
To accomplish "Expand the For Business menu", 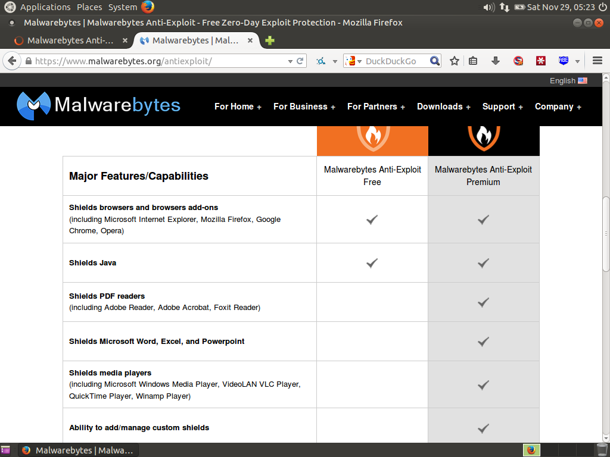I will click(304, 107).
